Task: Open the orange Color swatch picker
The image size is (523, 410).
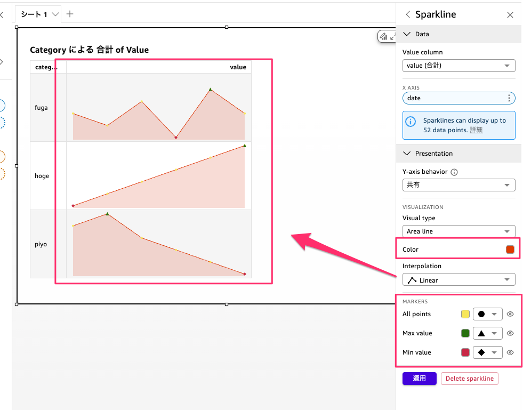Action: coord(510,250)
